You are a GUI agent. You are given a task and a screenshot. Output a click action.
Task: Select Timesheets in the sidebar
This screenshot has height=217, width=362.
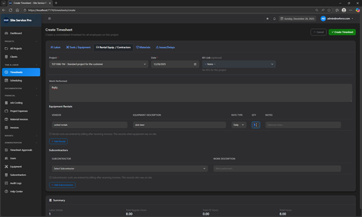point(21,72)
